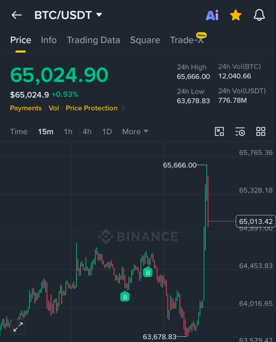Tap the 24h Vol(BTC) value 12,040.66
Viewport: 276px width, 342px height.
[x=235, y=76]
